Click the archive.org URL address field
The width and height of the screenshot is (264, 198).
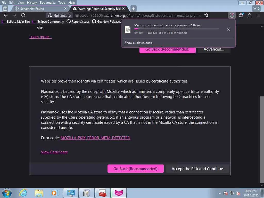(138, 15)
